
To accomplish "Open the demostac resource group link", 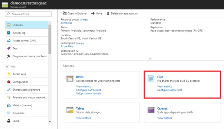I will pos(66,23).
